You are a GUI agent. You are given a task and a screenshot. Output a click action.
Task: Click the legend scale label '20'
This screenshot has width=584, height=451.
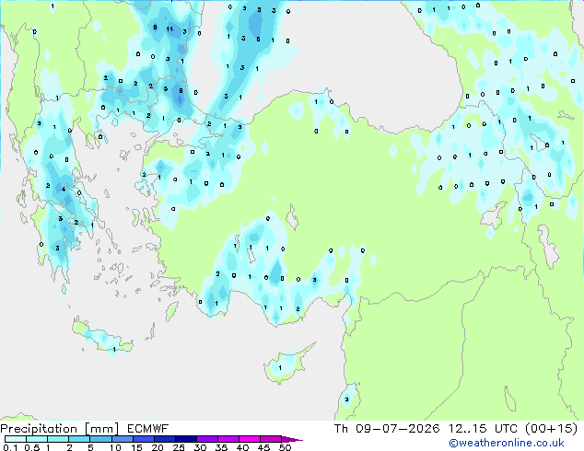click(x=158, y=447)
